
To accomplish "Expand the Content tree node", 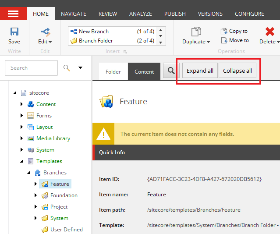I will (x=21, y=104).
